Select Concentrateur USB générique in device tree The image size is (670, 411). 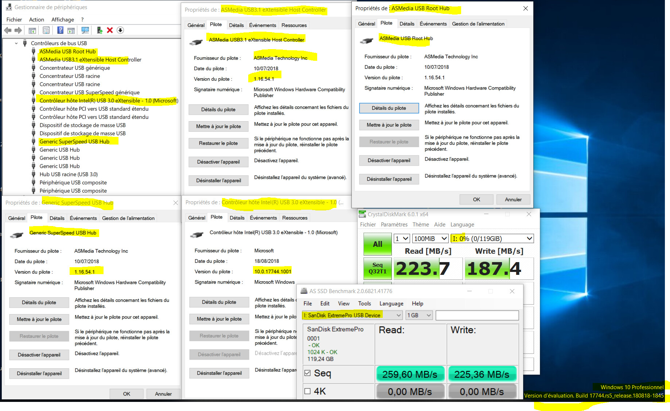pos(75,68)
